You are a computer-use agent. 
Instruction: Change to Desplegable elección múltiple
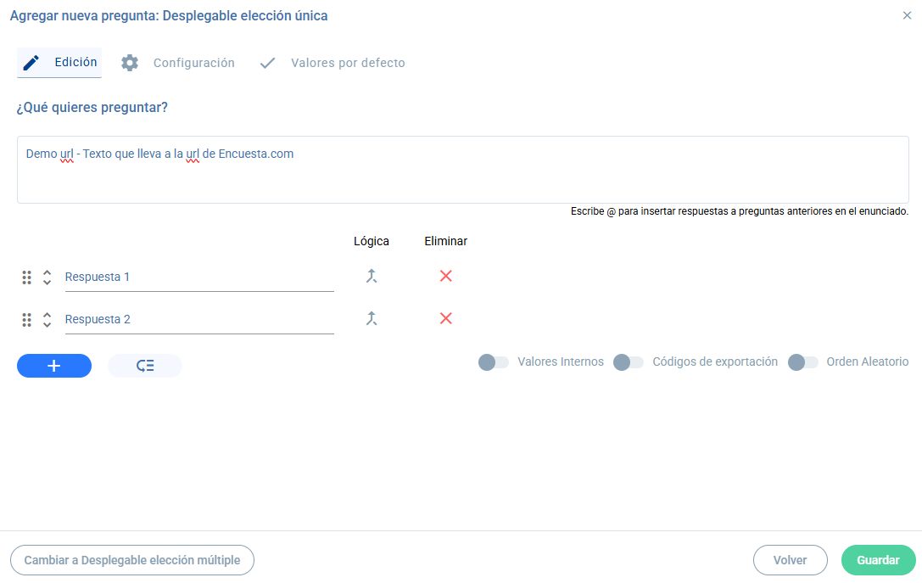tap(132, 560)
